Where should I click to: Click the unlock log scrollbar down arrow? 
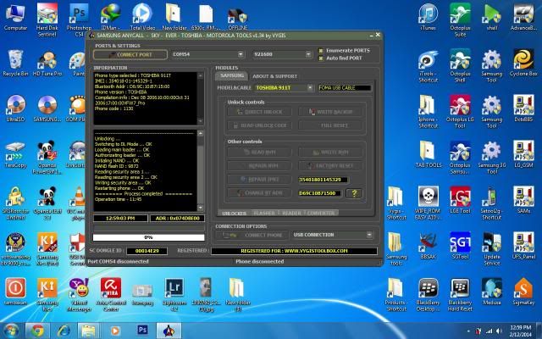[200, 208]
